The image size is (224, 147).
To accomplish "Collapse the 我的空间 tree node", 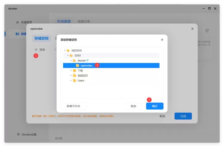I will (x=65, y=51).
